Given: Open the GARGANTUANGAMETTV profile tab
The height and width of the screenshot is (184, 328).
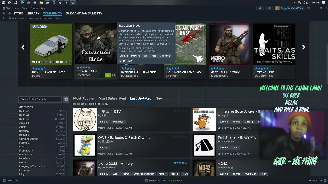Looking at the screenshot, I should click(x=84, y=13).
